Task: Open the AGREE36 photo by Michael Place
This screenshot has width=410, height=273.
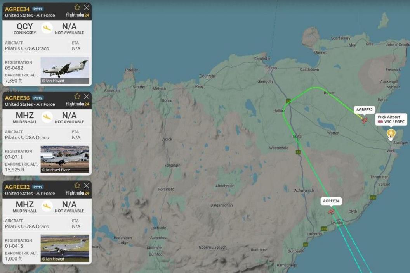Action: pyautogui.click(x=65, y=159)
